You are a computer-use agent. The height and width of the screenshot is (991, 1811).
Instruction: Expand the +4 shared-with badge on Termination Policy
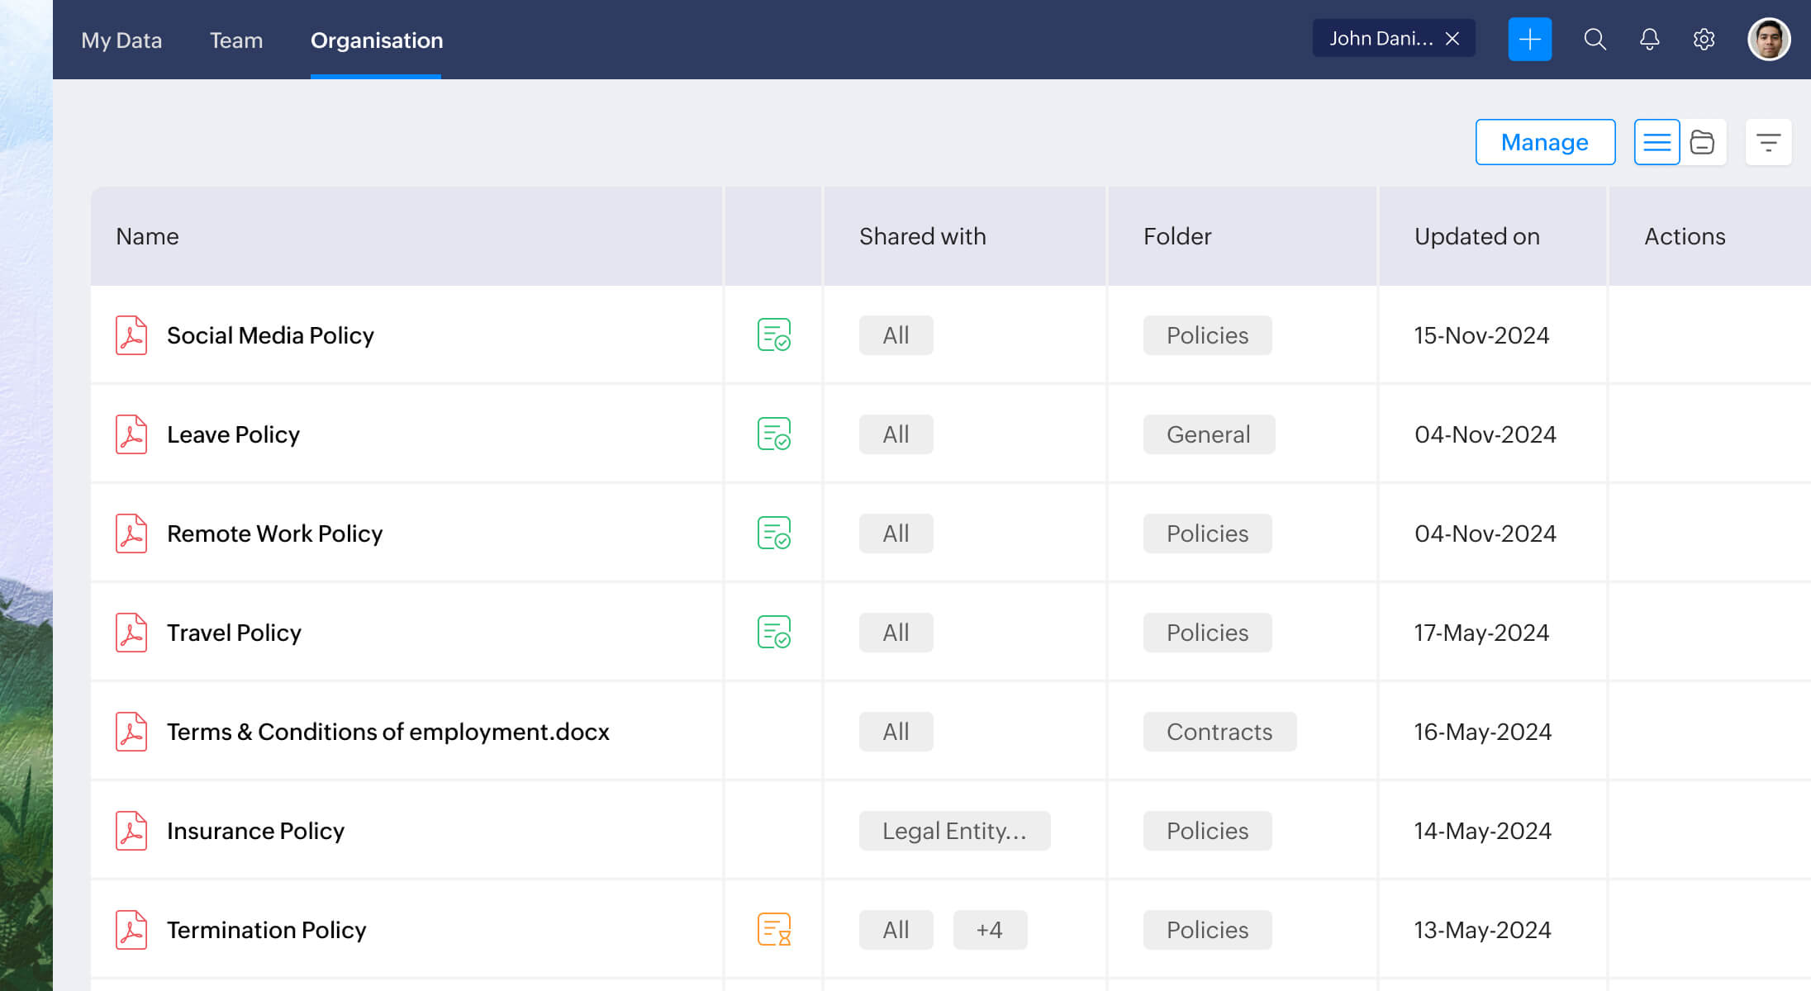click(x=989, y=929)
